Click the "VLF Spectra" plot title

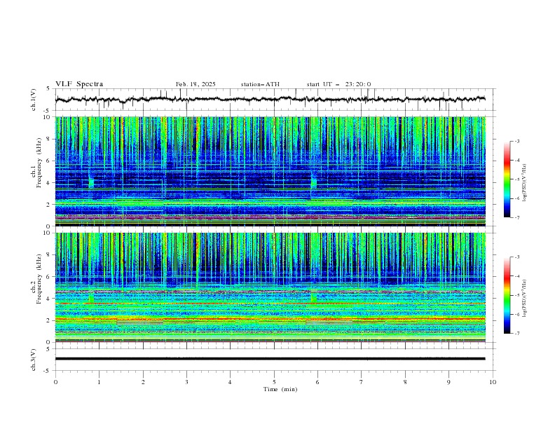(79, 84)
